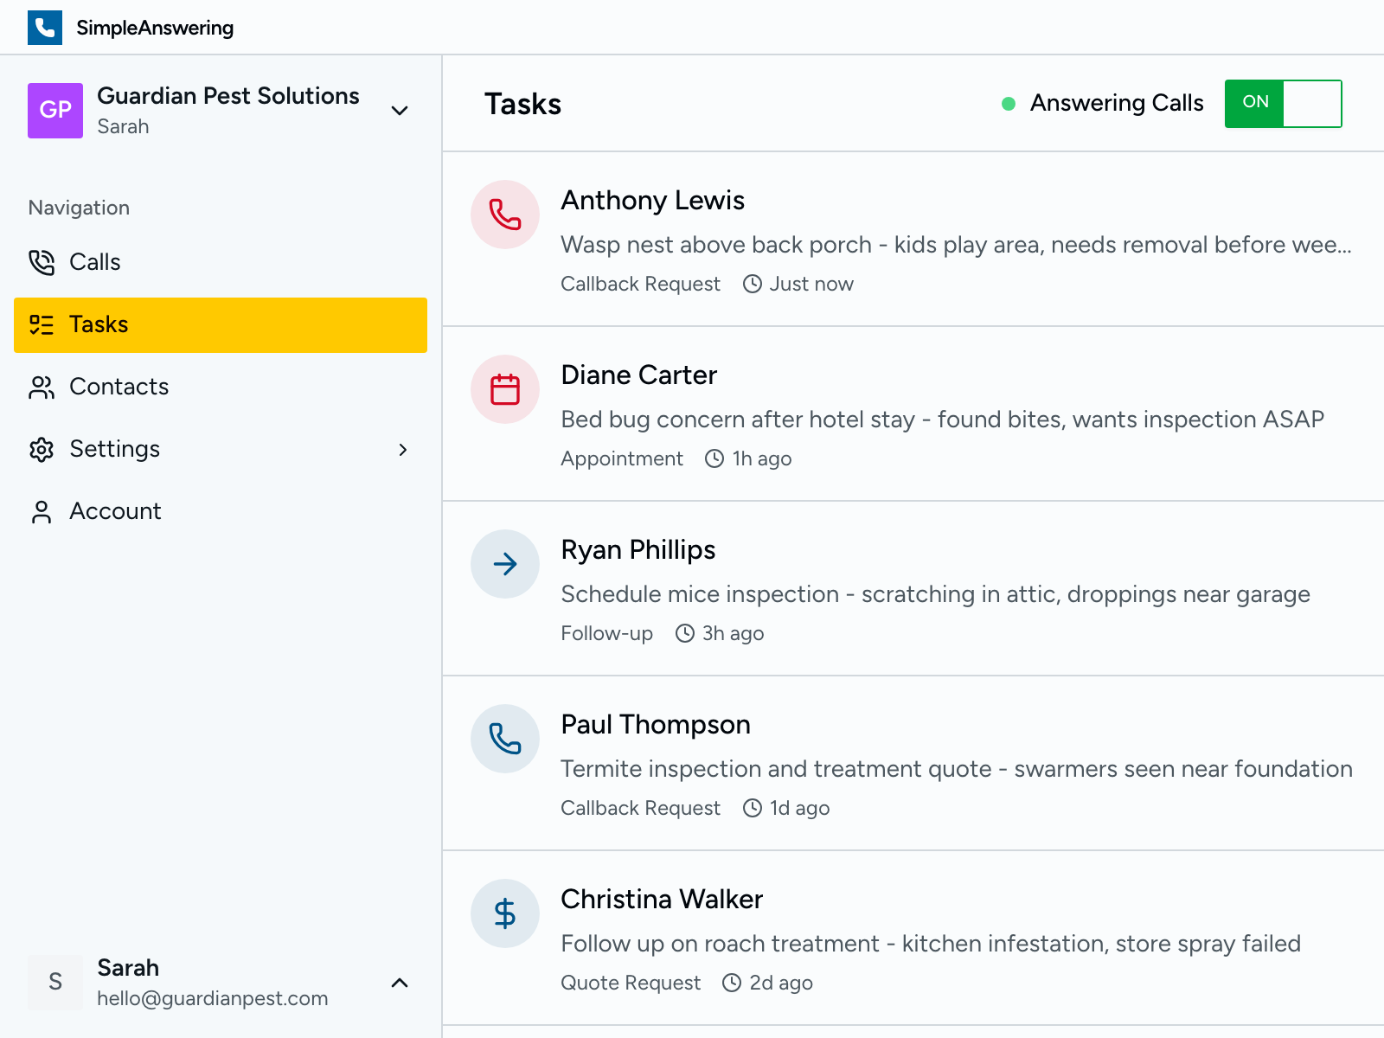Click Paul Thompson's blue phone icon

[505, 739]
